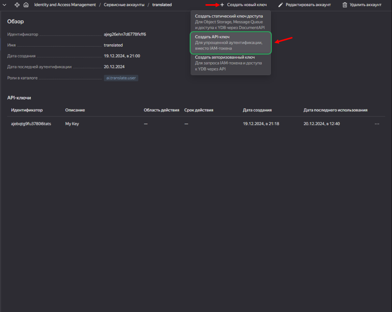Sort by 'Дата создания' column header
392x312 pixels.
click(257, 110)
